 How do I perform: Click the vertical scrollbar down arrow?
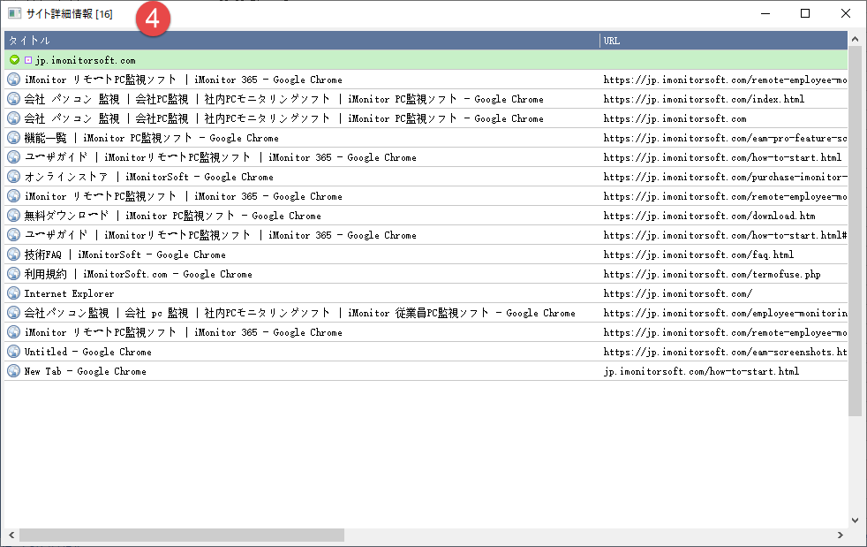coord(855,520)
